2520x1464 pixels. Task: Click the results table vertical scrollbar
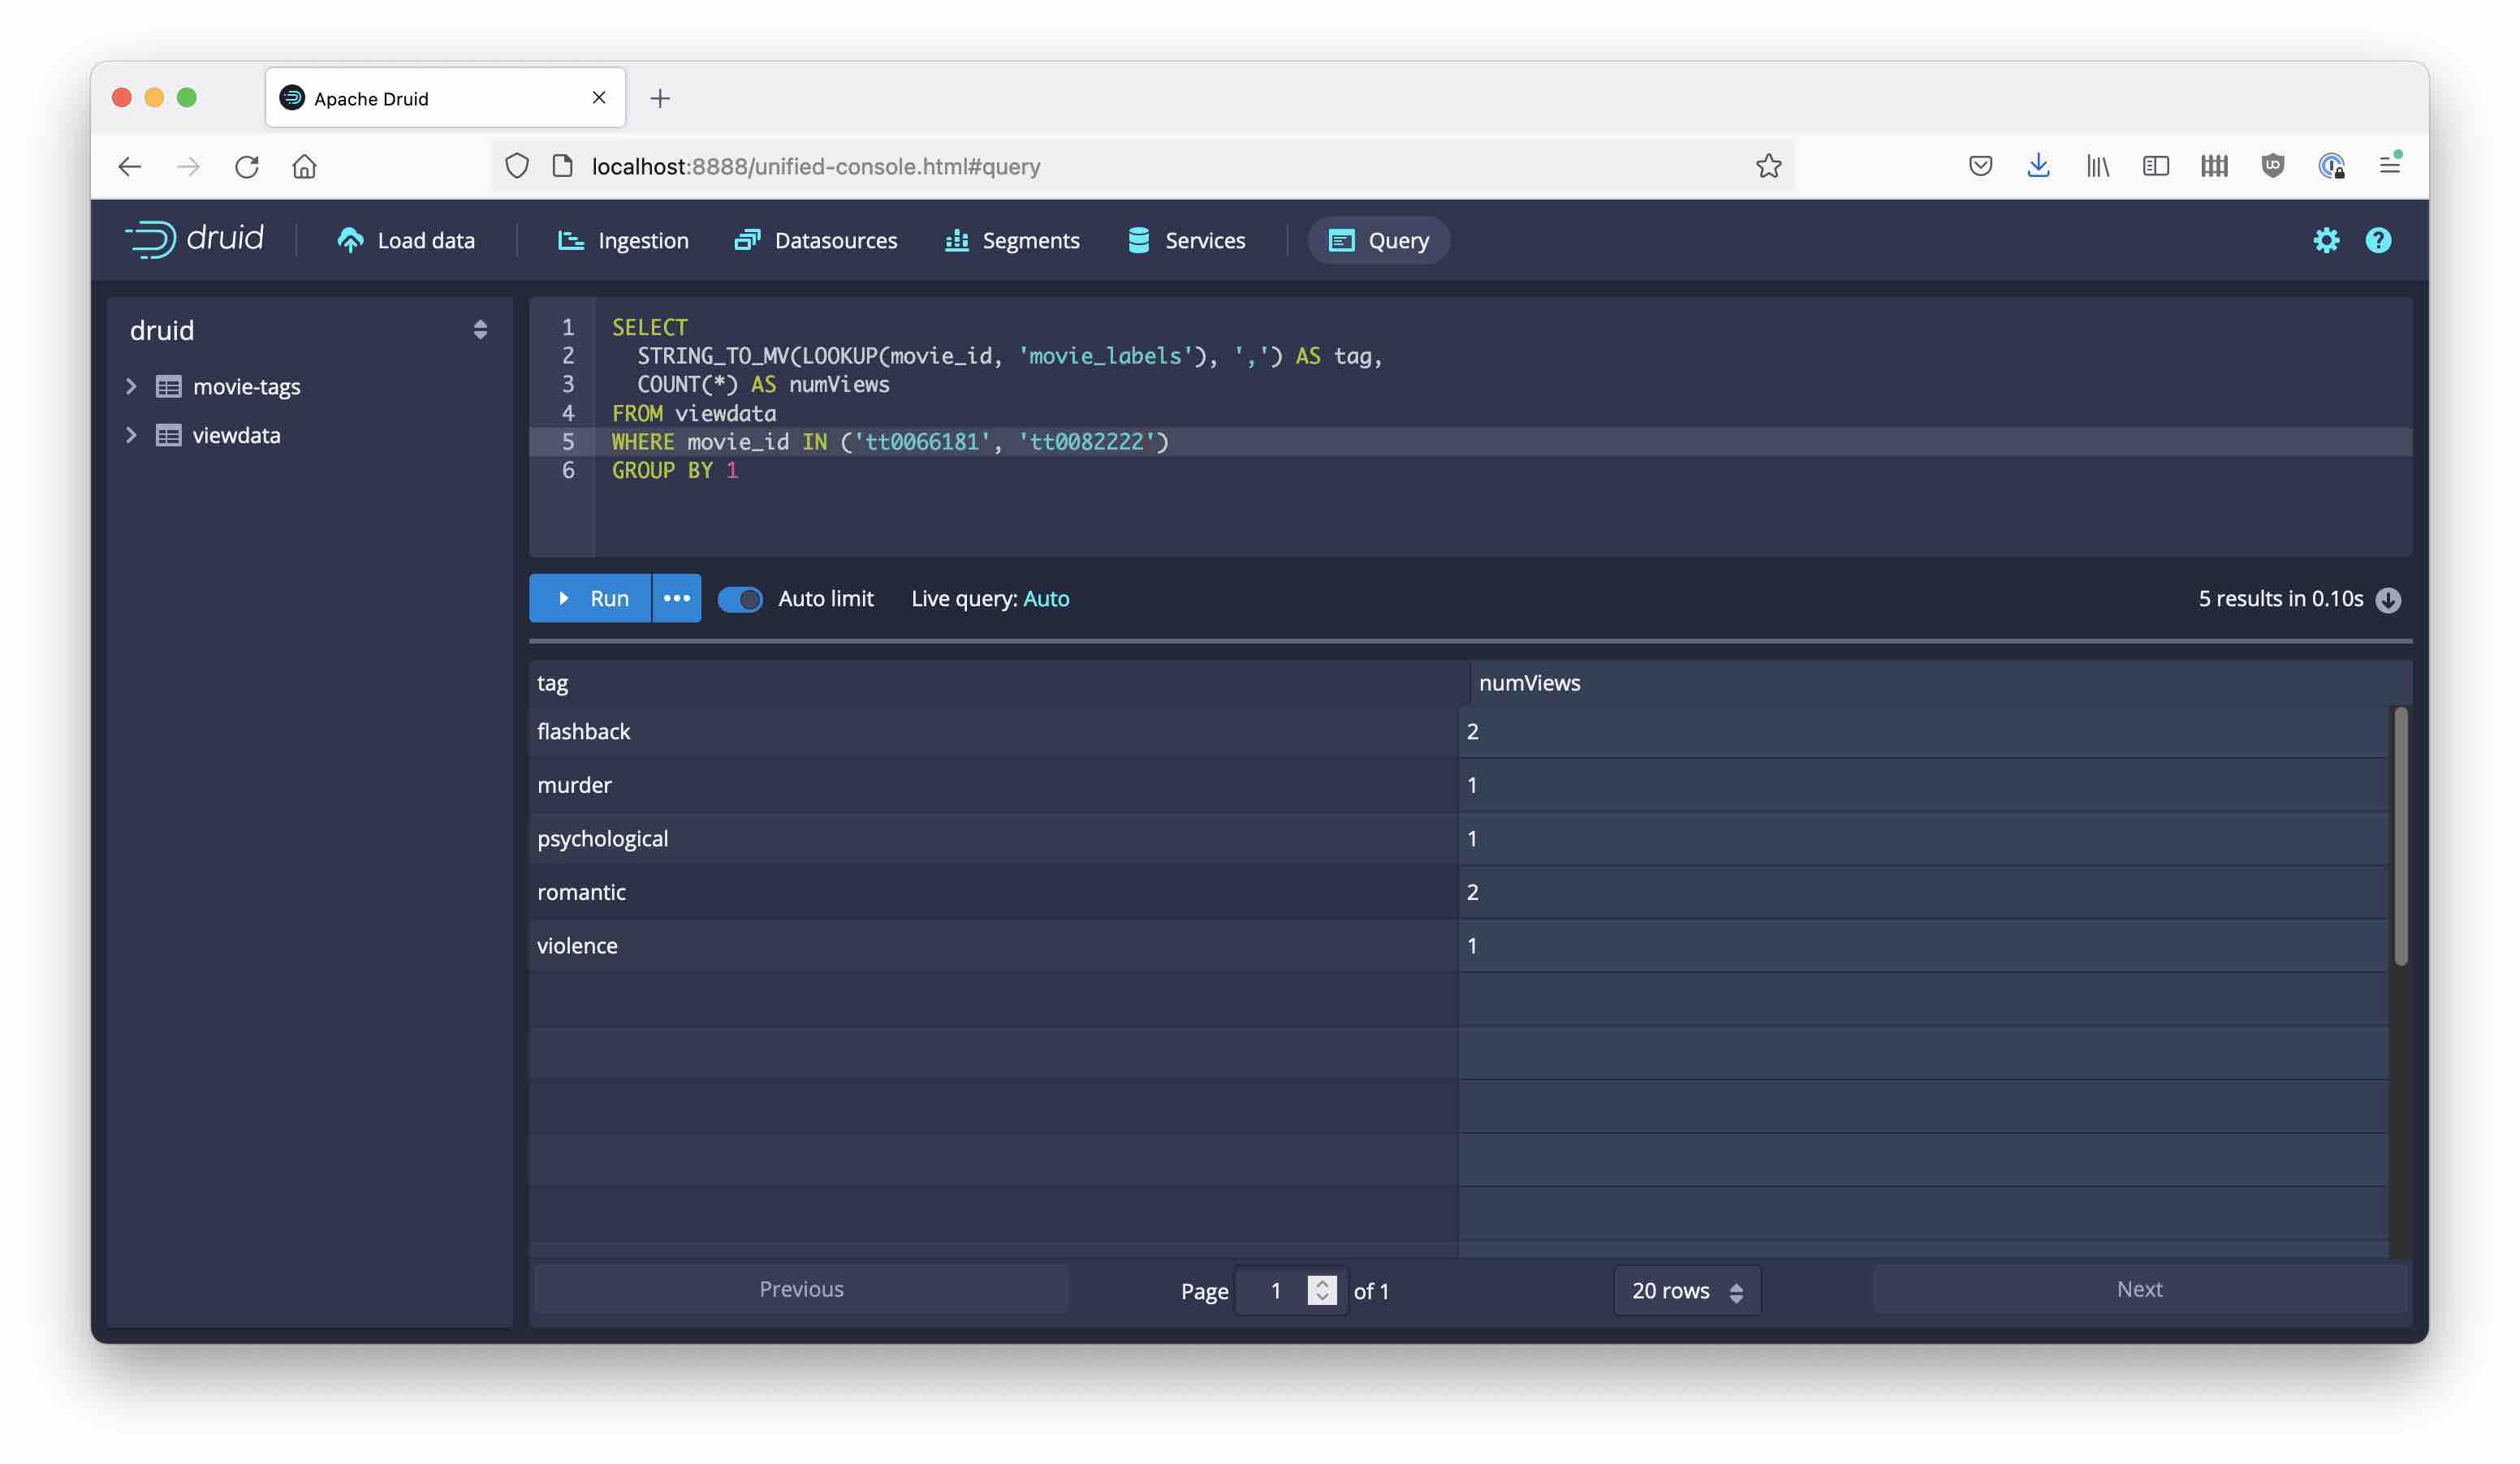point(2400,835)
